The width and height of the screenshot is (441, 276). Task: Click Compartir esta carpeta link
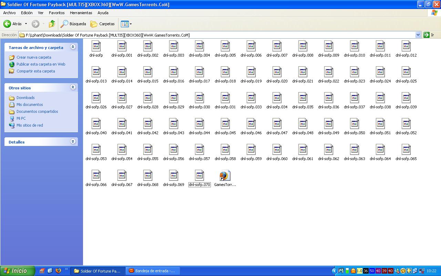[35, 71]
